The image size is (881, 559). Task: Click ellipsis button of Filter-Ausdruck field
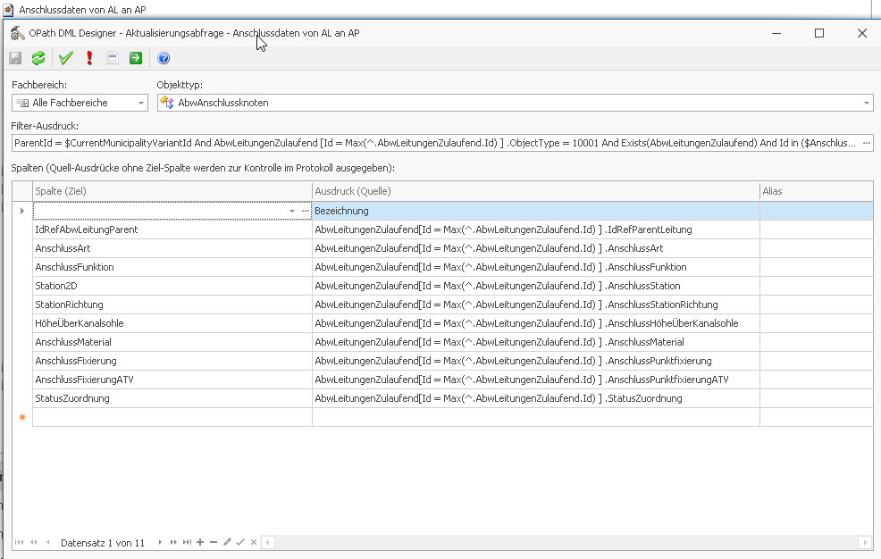tap(866, 143)
